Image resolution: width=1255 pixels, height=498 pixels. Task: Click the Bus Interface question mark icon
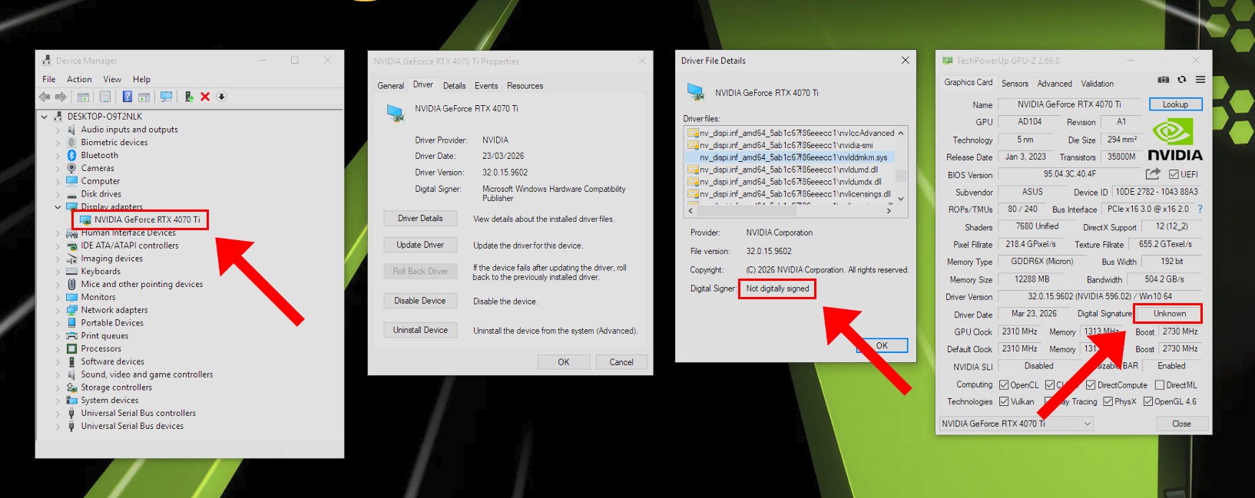point(1200,209)
